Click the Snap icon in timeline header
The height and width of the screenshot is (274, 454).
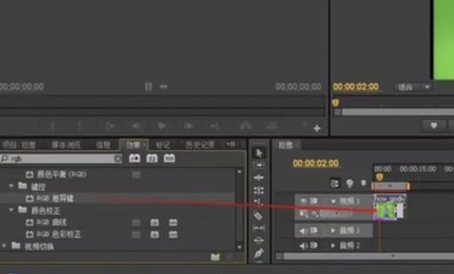point(335,184)
